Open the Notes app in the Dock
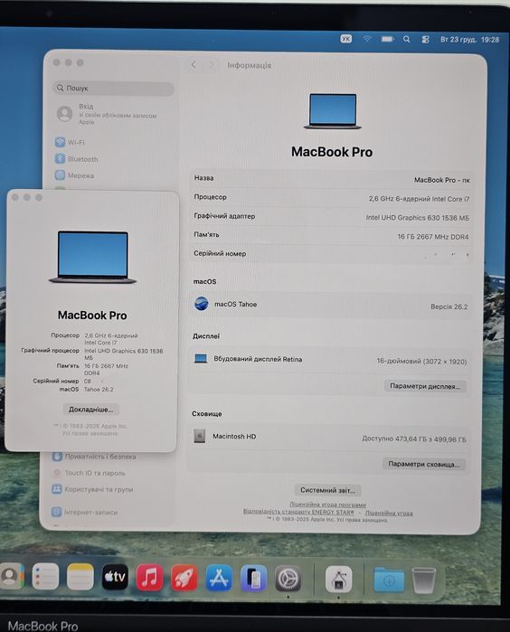510x632 pixels. (80, 577)
